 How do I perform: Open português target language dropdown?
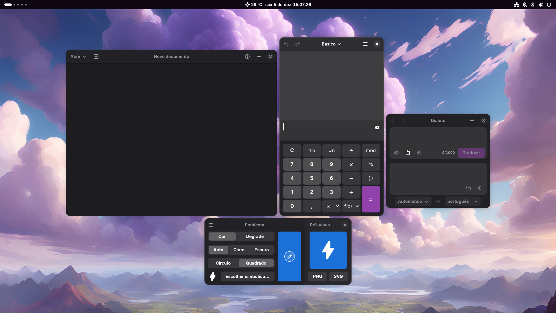point(462,201)
